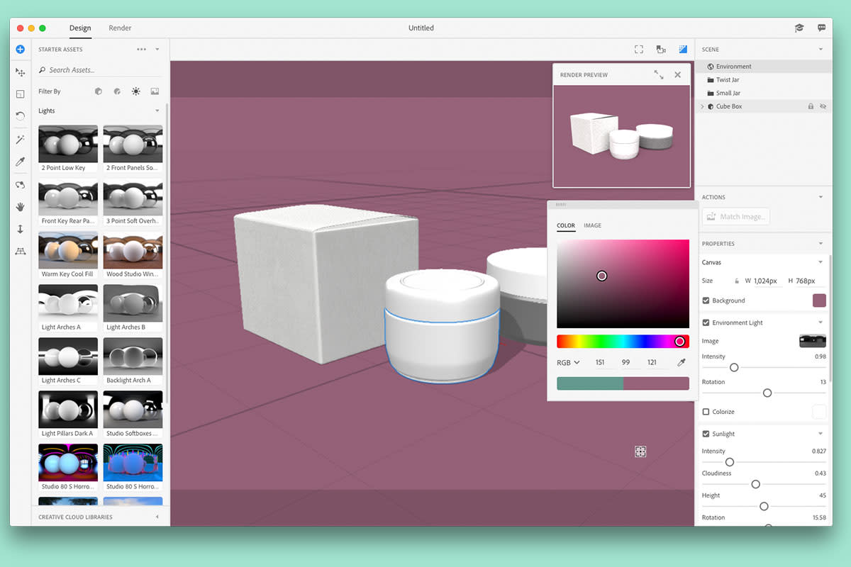Click the Colorize color swatch
The width and height of the screenshot is (851, 567).
pos(819,412)
